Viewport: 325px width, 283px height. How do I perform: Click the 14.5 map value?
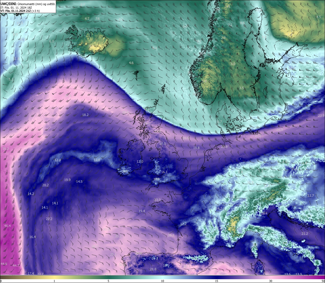pos(79,181)
